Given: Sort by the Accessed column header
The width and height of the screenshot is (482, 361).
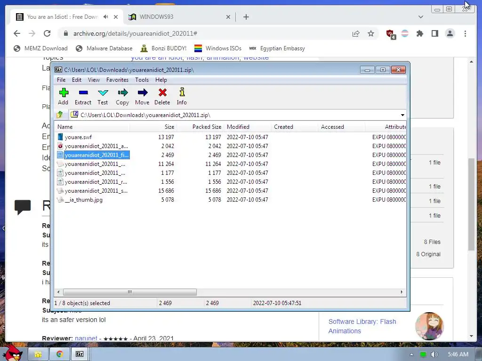Looking at the screenshot, I should point(342,127).
